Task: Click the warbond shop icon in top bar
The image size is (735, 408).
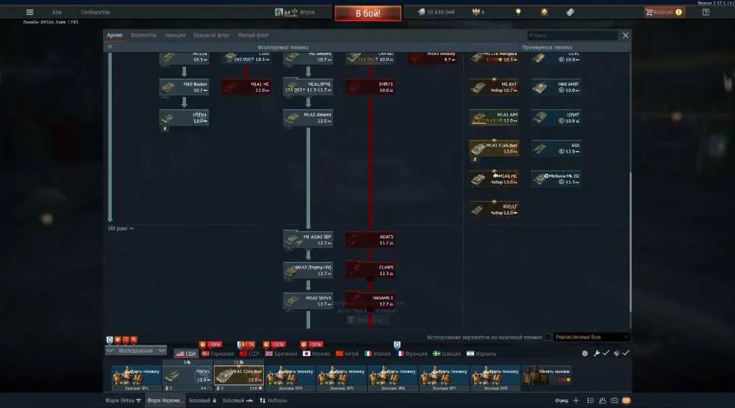Action: (544, 12)
